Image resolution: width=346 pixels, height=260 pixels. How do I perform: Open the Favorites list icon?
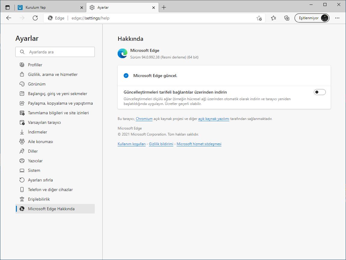click(273, 18)
